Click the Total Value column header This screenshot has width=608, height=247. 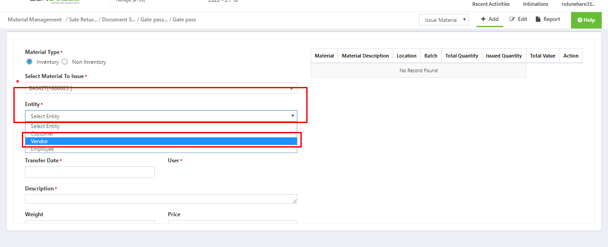tap(542, 56)
